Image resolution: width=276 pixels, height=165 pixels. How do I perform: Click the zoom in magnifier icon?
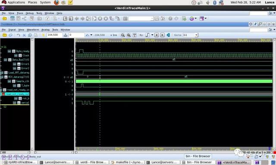click(x=129, y=35)
